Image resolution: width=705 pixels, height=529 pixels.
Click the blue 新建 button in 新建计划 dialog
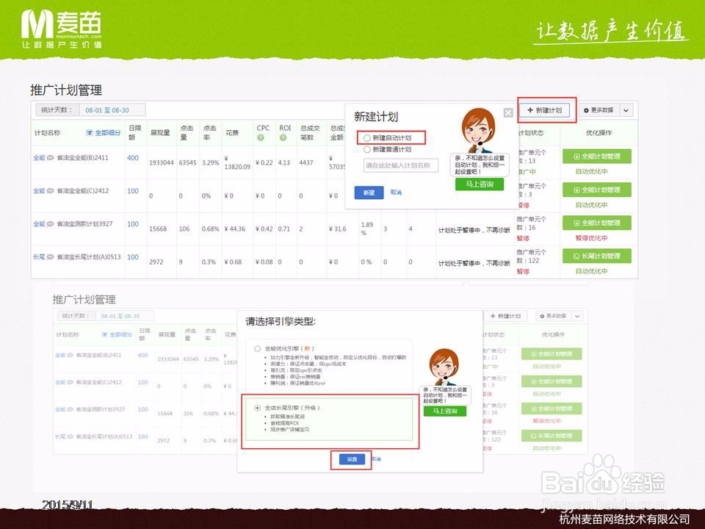click(369, 191)
